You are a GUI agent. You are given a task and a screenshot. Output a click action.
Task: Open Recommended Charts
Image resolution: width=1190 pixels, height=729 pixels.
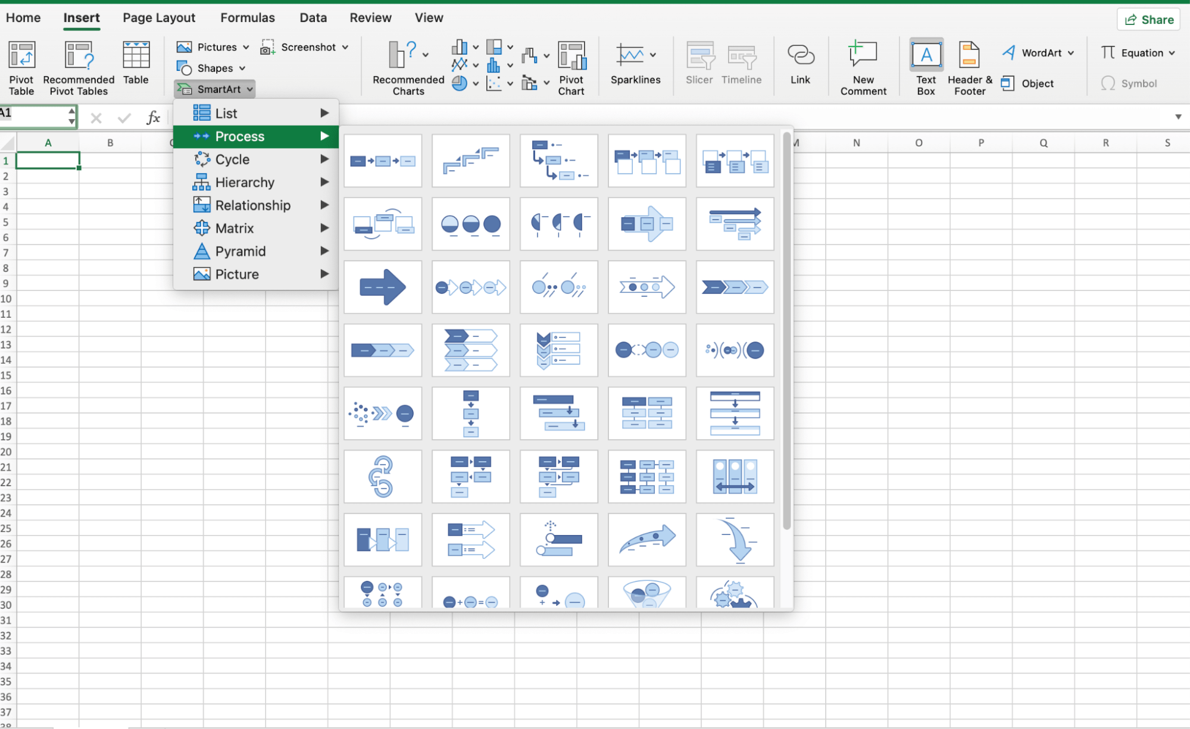[x=407, y=67]
